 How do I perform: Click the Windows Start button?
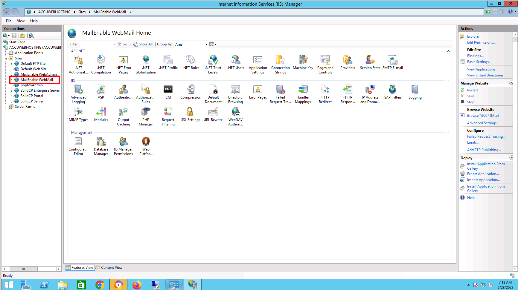click(9, 285)
